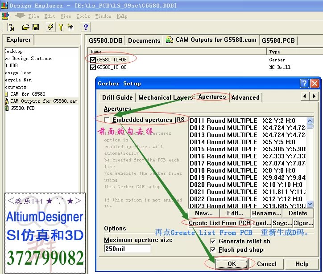Click the Name column header

click(178, 52)
